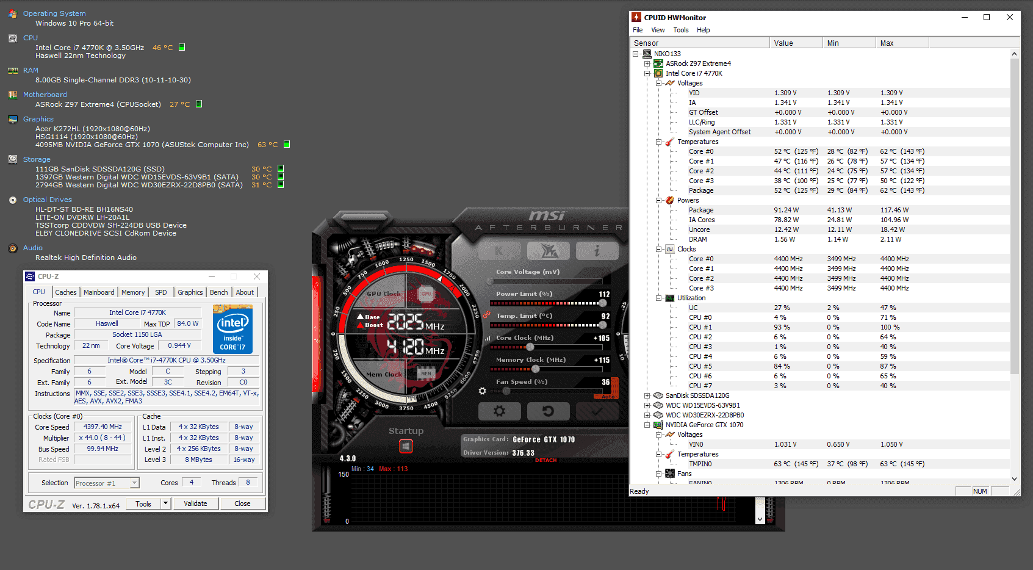The width and height of the screenshot is (1033, 570).
Task: Click the Speccy RAM module icon
Action: click(13, 71)
